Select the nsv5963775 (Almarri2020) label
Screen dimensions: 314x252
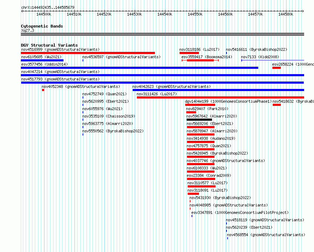pos(108,124)
